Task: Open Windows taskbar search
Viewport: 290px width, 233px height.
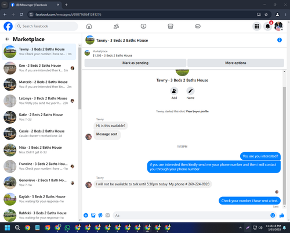Action: (17, 228)
